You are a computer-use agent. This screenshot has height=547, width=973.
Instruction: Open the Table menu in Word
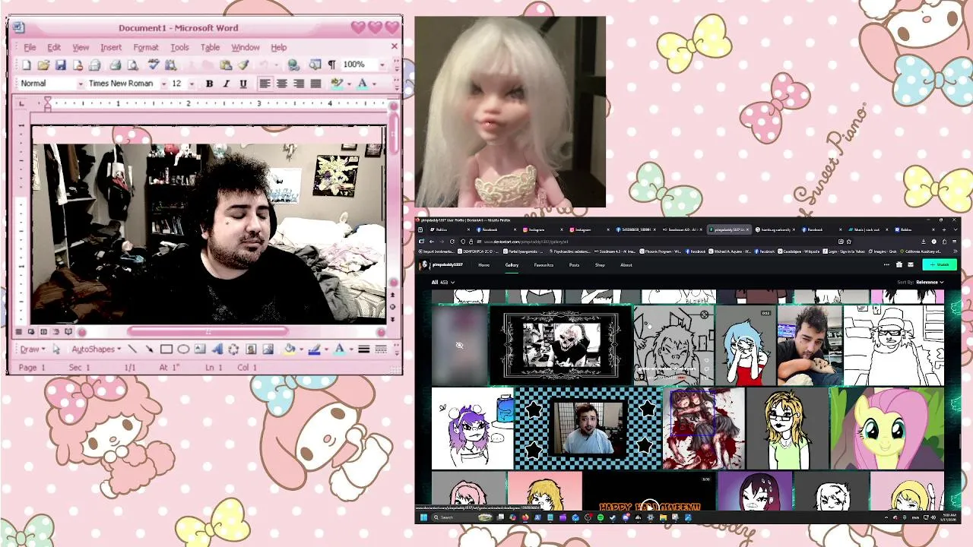point(210,47)
